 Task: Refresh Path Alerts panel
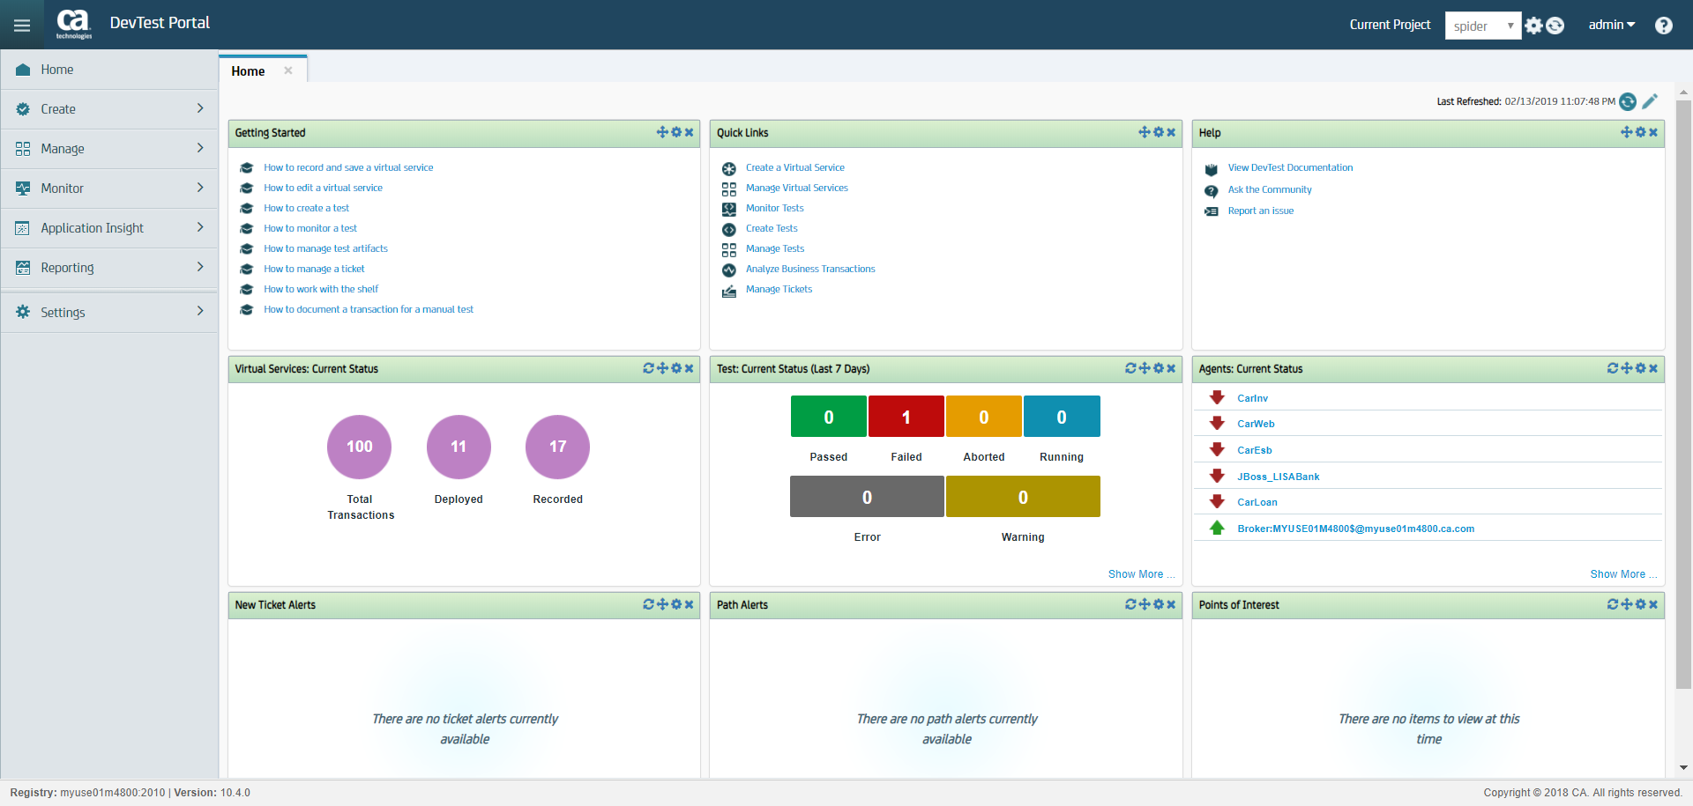click(1130, 604)
